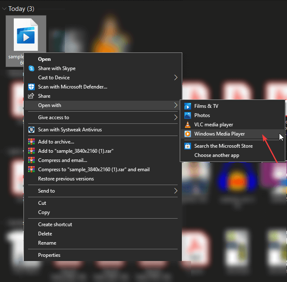Open the Open with submenu
The width and height of the screenshot is (287, 282).
coord(103,105)
